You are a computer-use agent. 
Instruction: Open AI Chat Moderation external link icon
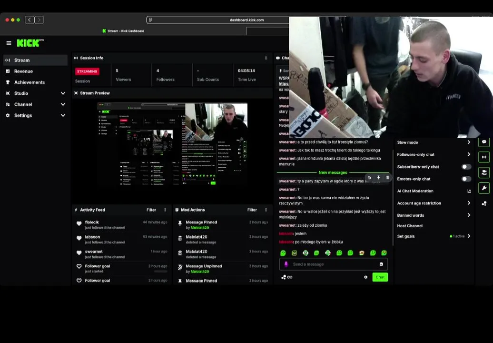point(469,191)
